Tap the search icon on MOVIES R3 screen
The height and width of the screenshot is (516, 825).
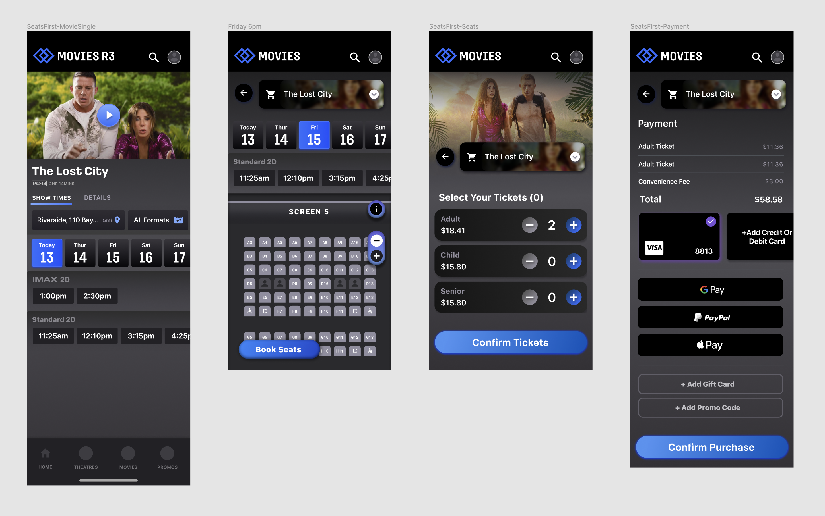coord(154,57)
